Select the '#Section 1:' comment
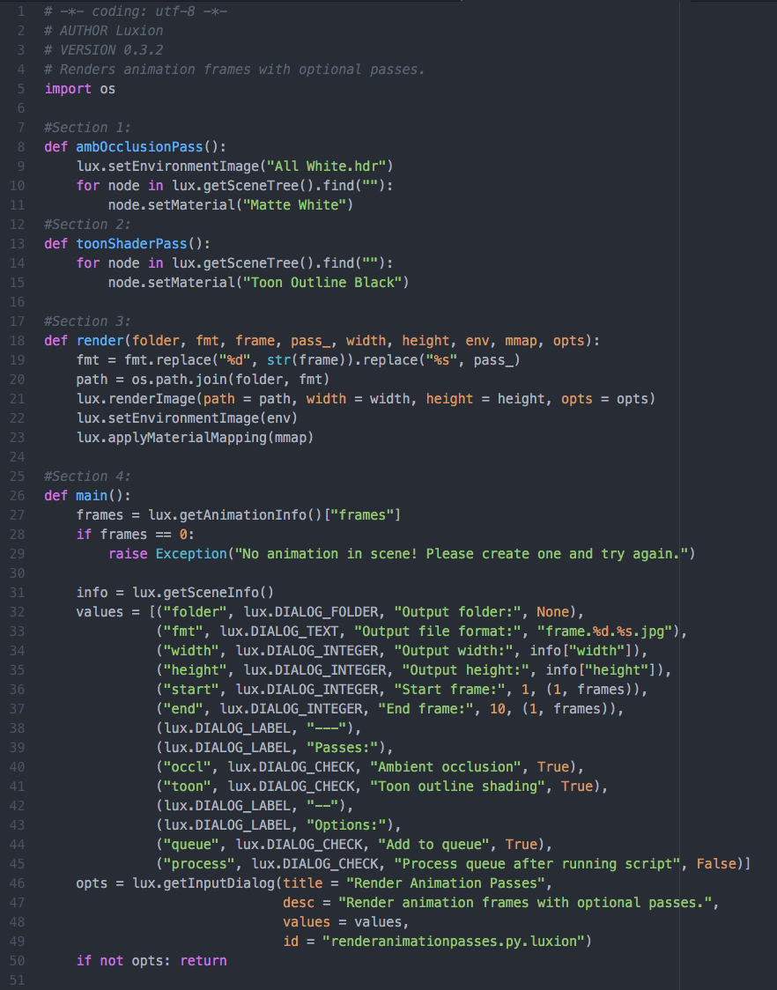The image size is (777, 990). pos(88,127)
